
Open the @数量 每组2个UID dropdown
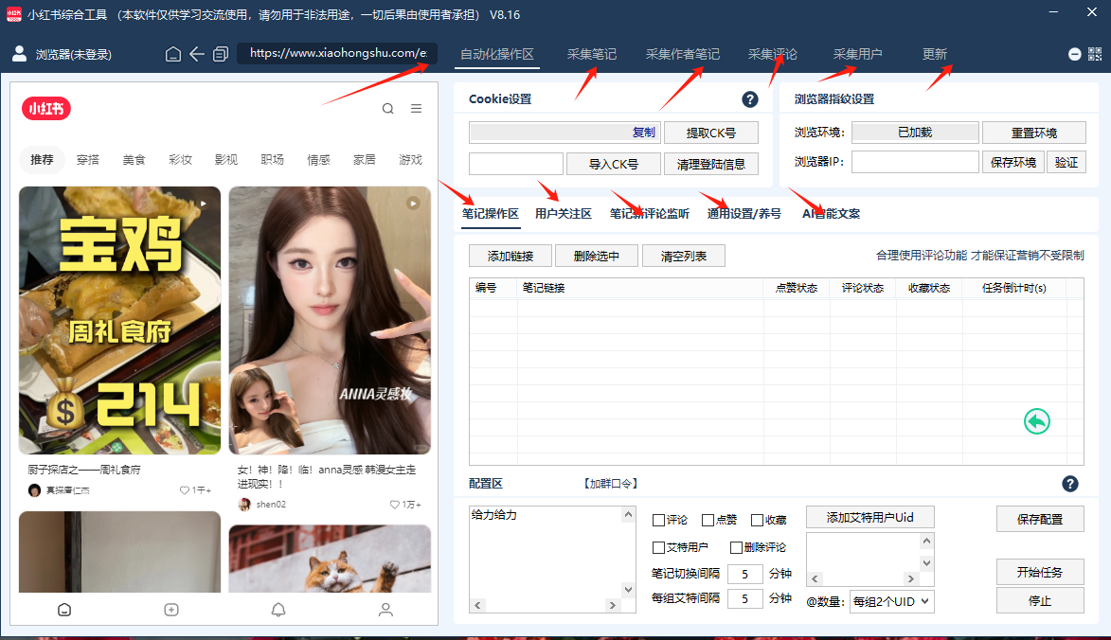pos(891,602)
